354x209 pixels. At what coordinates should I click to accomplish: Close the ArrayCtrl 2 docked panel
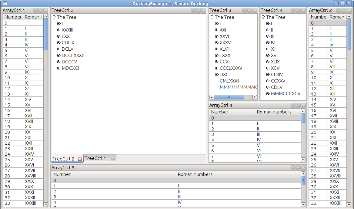click(x=349, y=10)
